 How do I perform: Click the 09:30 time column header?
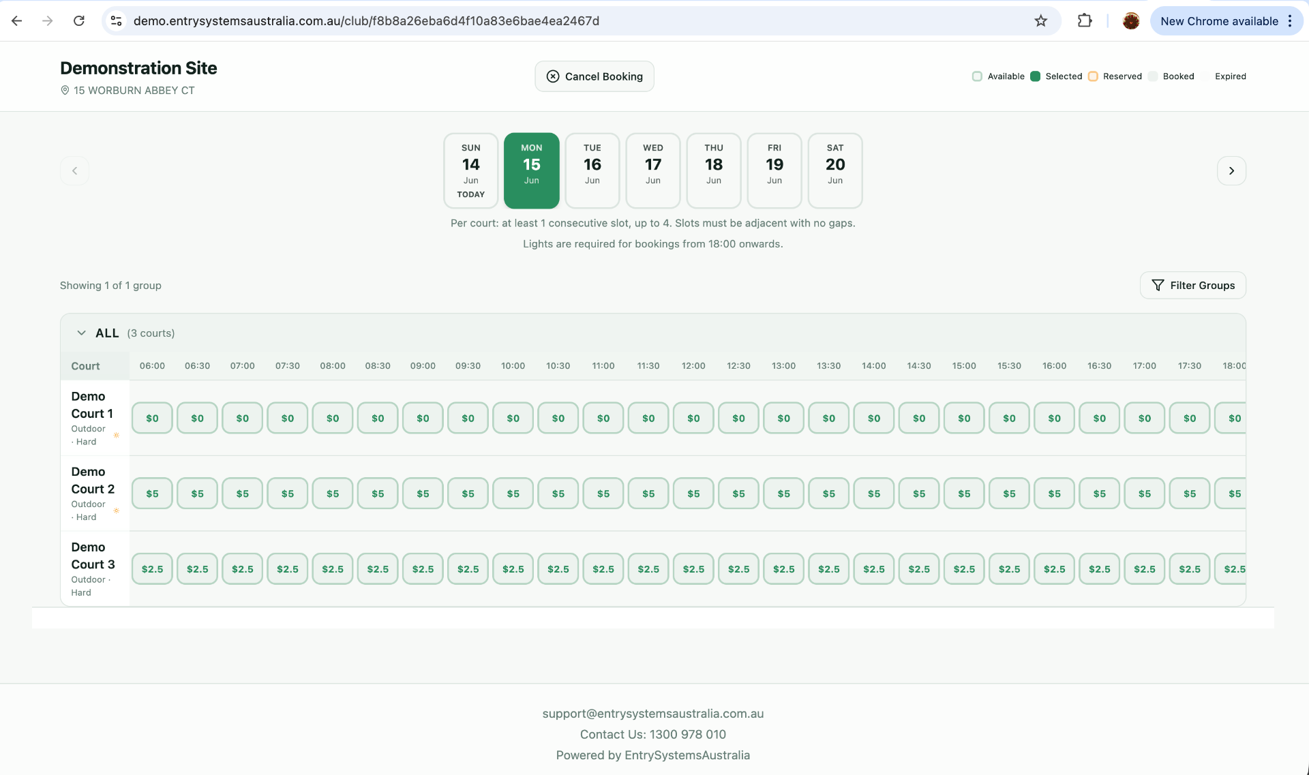468,366
